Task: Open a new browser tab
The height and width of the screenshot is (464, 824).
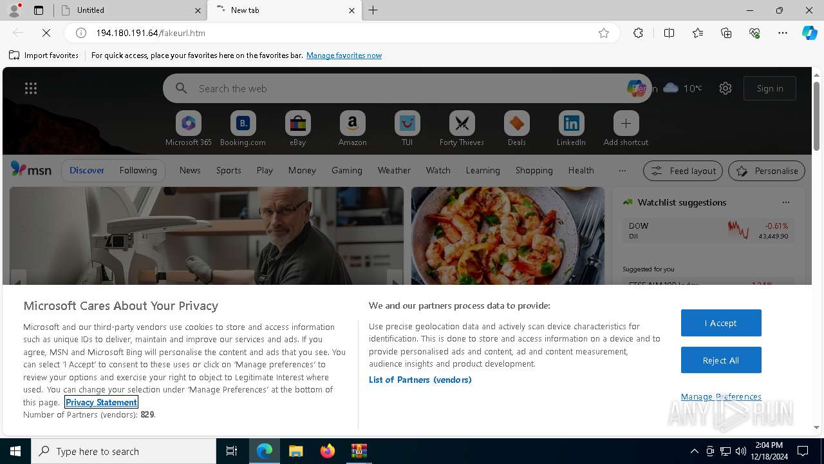Action: pos(373,10)
